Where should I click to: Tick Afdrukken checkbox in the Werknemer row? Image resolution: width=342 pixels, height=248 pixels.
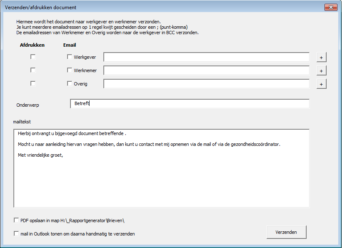coord(33,70)
